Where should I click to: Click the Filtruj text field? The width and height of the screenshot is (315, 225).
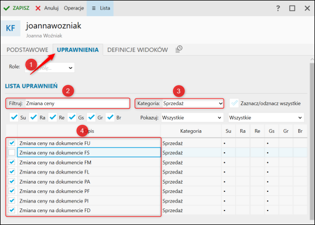pyautogui.click(x=77, y=103)
